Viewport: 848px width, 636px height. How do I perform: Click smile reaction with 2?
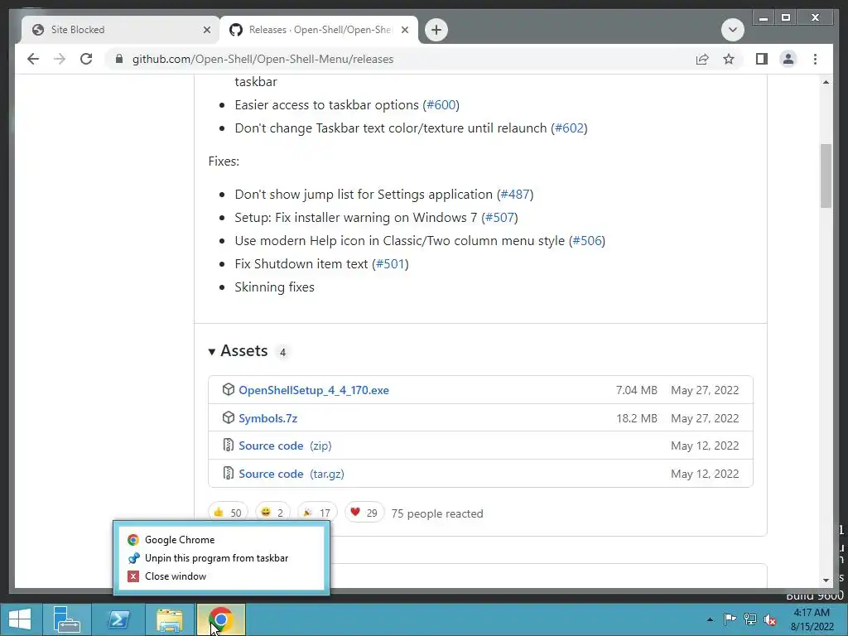(272, 512)
